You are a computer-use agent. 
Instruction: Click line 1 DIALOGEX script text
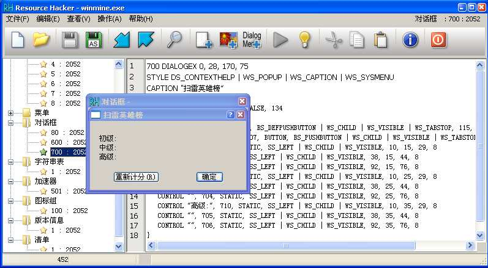click(x=197, y=67)
